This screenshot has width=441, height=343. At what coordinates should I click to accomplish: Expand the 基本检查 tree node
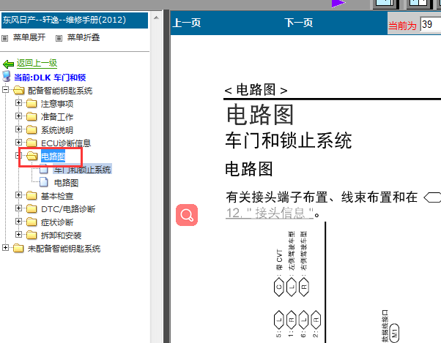tap(18, 195)
